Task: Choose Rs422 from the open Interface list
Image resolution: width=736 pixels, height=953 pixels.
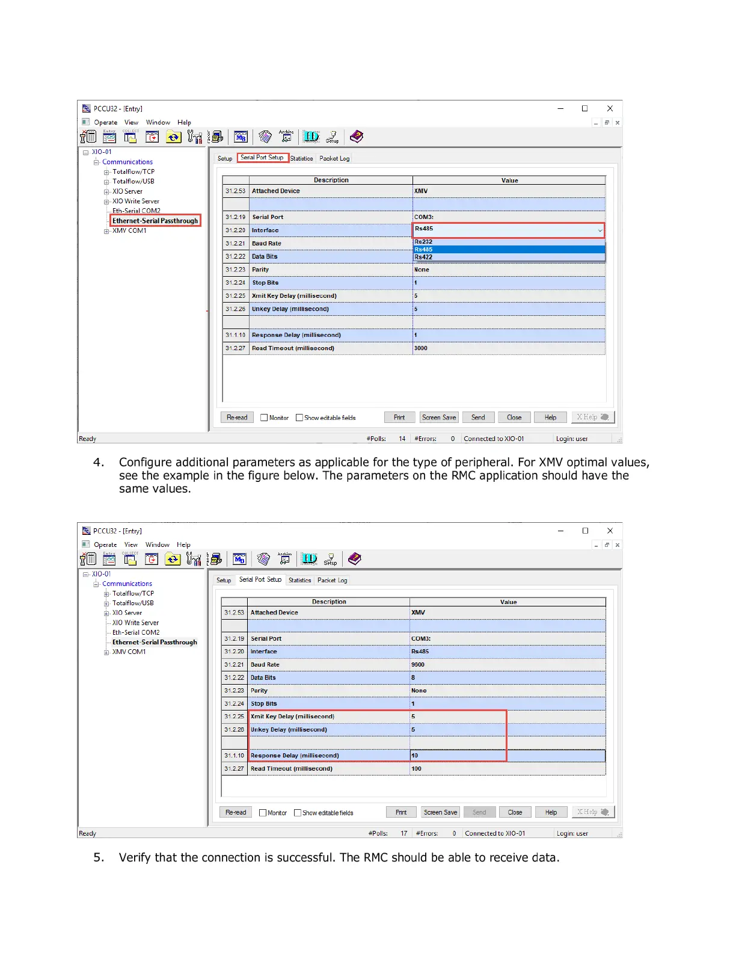Action: pyautogui.click(x=509, y=257)
